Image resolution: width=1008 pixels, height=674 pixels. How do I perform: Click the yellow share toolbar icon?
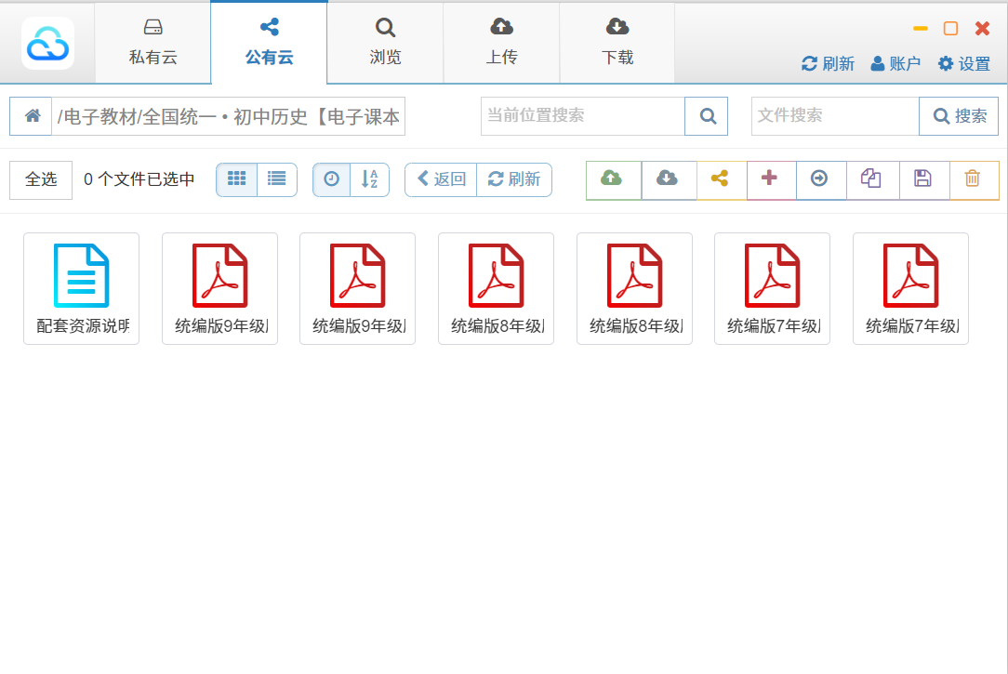(721, 179)
